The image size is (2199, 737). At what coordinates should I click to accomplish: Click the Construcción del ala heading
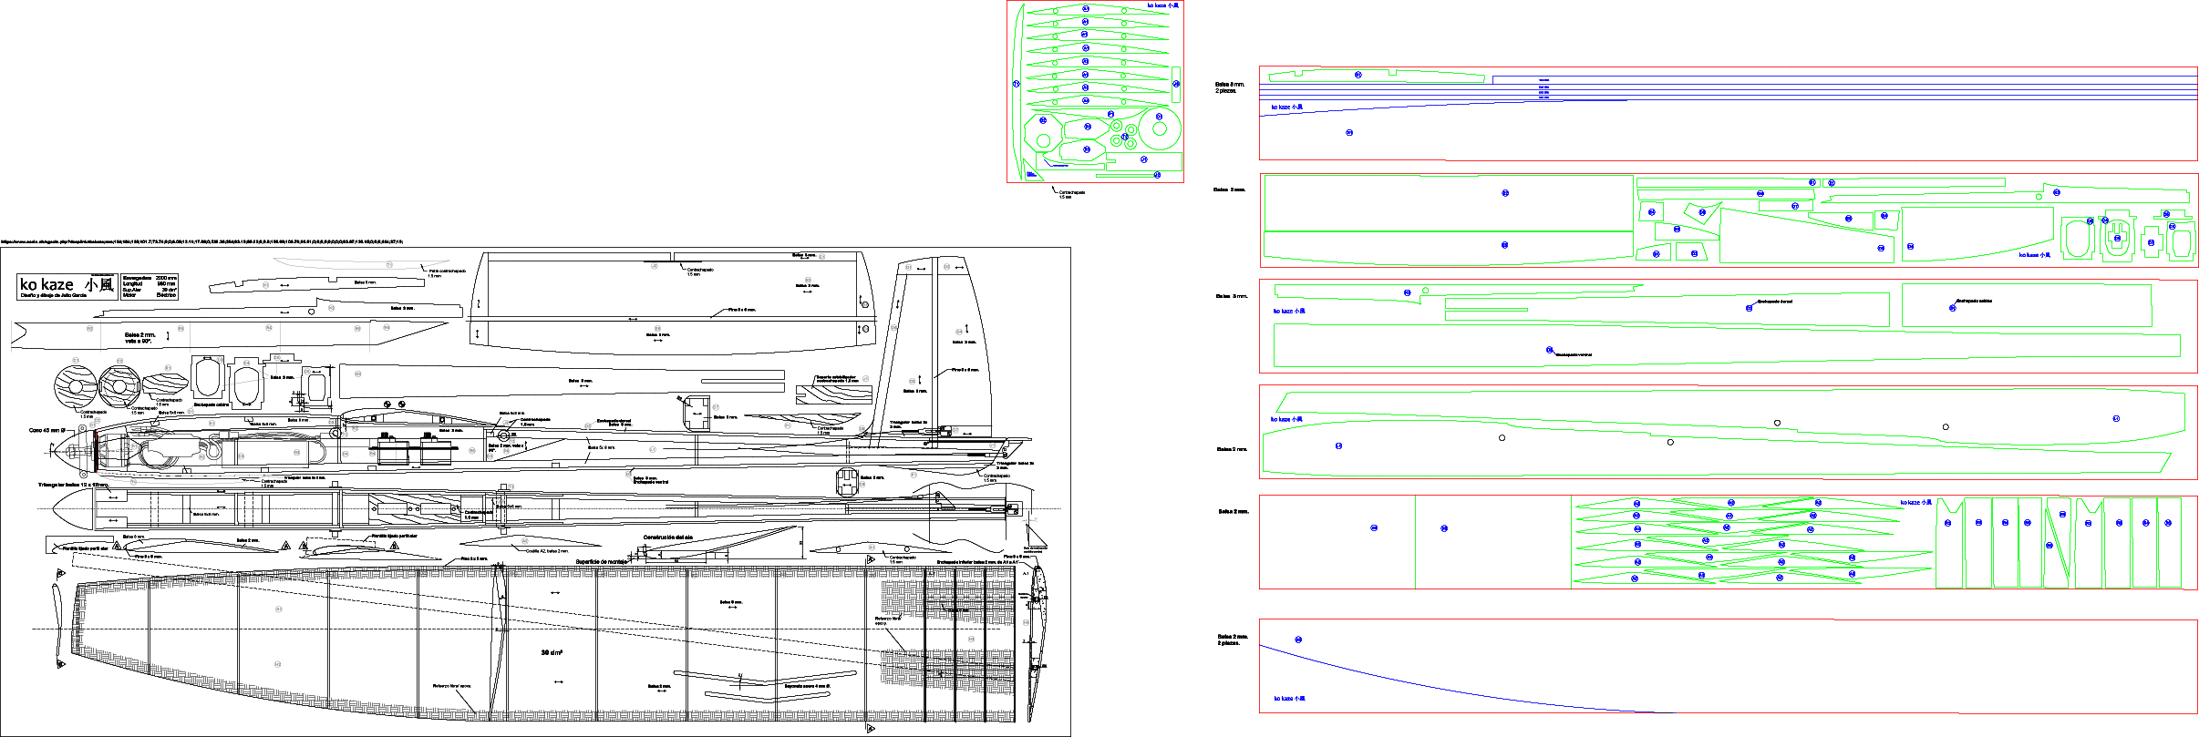point(667,537)
